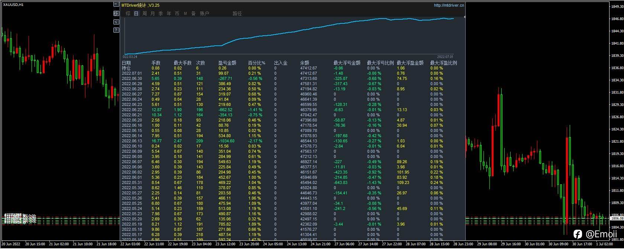Viewport: 624px width, 249px height.
Task: Select the 日 daily statistics tab
Action: [136, 13]
